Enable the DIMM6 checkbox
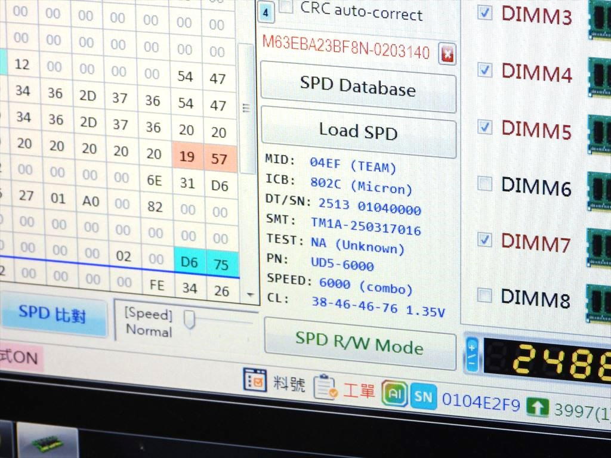Viewport: 611px width, 458px height. 485,183
